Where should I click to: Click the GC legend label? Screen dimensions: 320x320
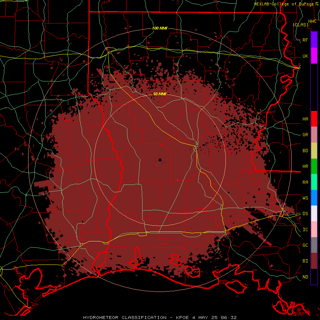(305, 245)
